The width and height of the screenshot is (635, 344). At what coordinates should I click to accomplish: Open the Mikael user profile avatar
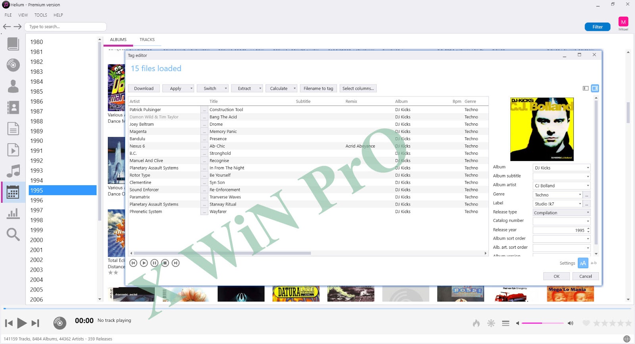[x=623, y=22]
